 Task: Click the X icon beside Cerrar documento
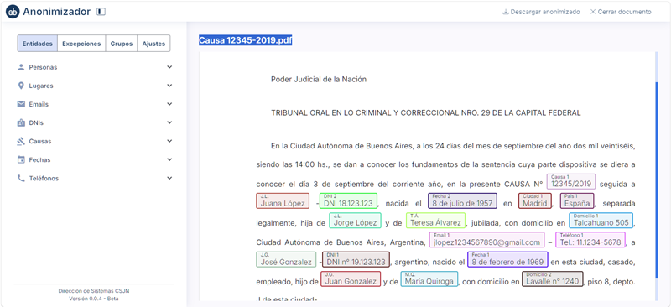coord(593,12)
